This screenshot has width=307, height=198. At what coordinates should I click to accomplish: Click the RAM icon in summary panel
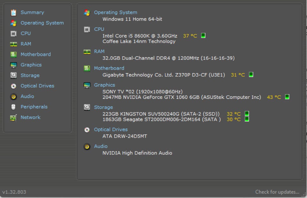(x=87, y=51)
